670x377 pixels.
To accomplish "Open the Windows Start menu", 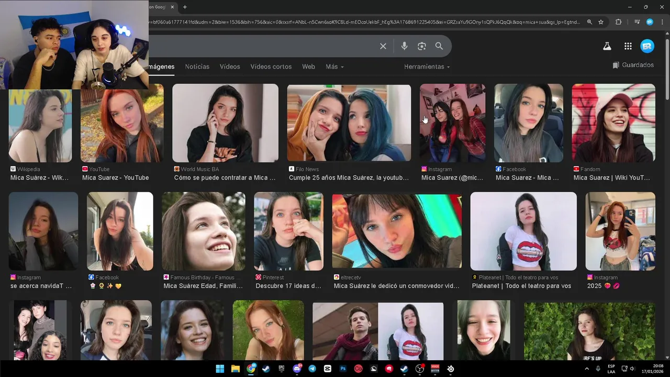I will 220,369.
